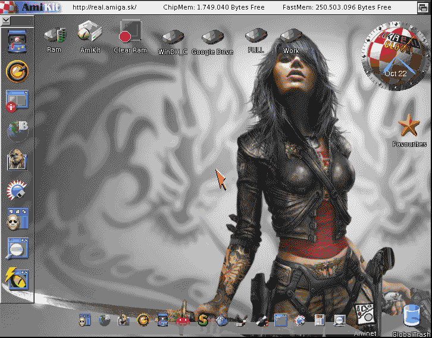Image resolution: width=432 pixels, height=338 pixels.
Task: Open the Favourites star icon
Action: (409, 126)
